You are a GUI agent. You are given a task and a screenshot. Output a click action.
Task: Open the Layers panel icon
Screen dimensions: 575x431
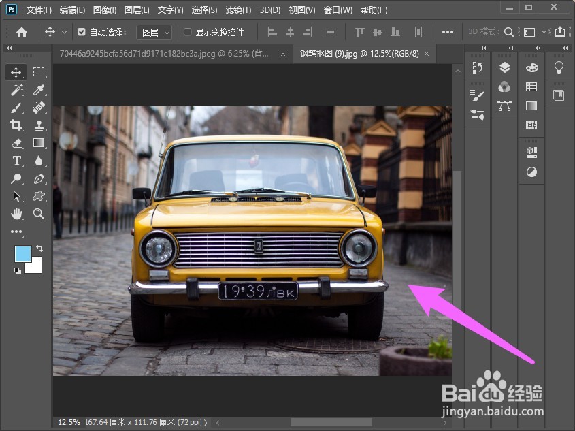click(505, 67)
